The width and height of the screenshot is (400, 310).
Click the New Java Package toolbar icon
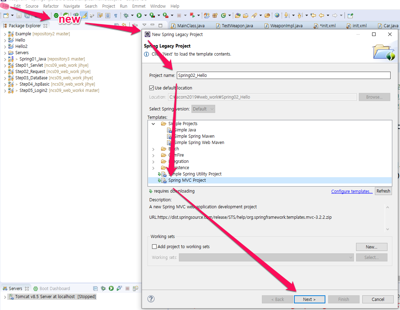[215, 16]
